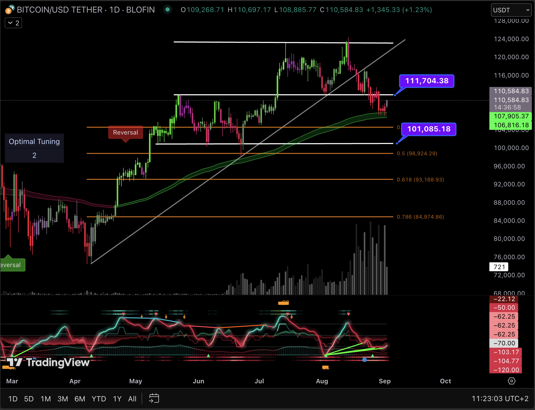Switch to the All time range

[132, 399]
